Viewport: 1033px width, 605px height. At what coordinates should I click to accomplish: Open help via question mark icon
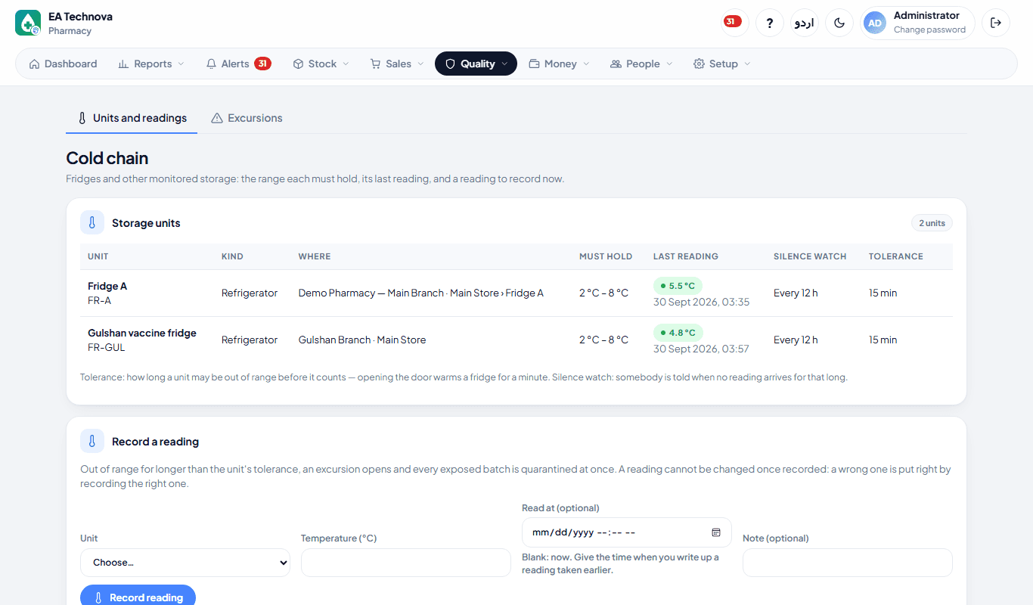pyautogui.click(x=770, y=23)
